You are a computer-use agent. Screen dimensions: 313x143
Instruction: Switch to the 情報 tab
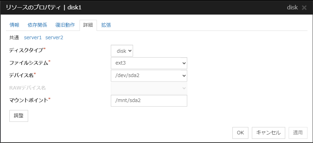[15, 25]
